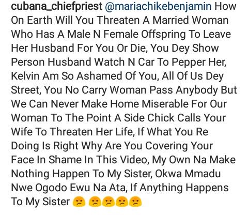This screenshot has width=248, height=215.
Task: Open the cubana_chiefpriest profile username
Action: click(x=57, y=6)
